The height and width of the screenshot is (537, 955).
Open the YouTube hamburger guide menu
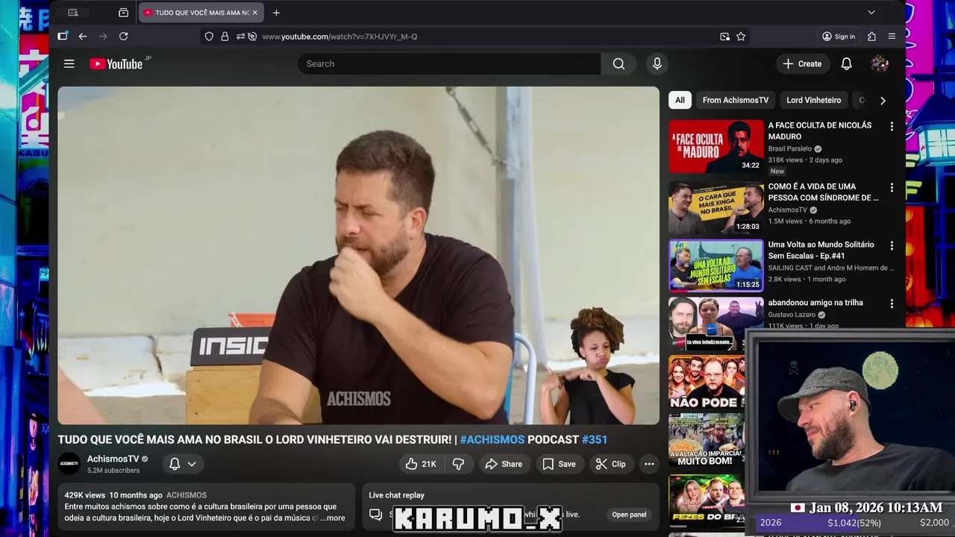tap(69, 64)
